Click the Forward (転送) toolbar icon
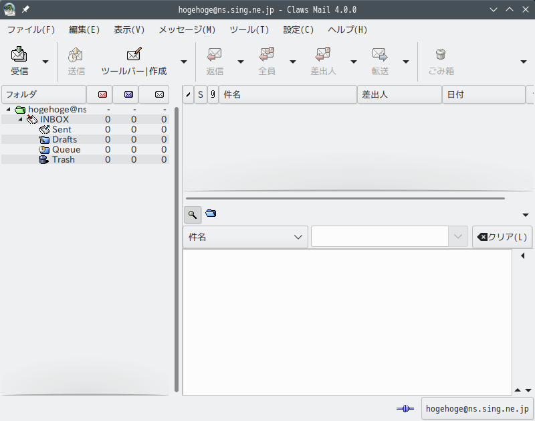This screenshot has height=421, width=535. [x=379, y=54]
